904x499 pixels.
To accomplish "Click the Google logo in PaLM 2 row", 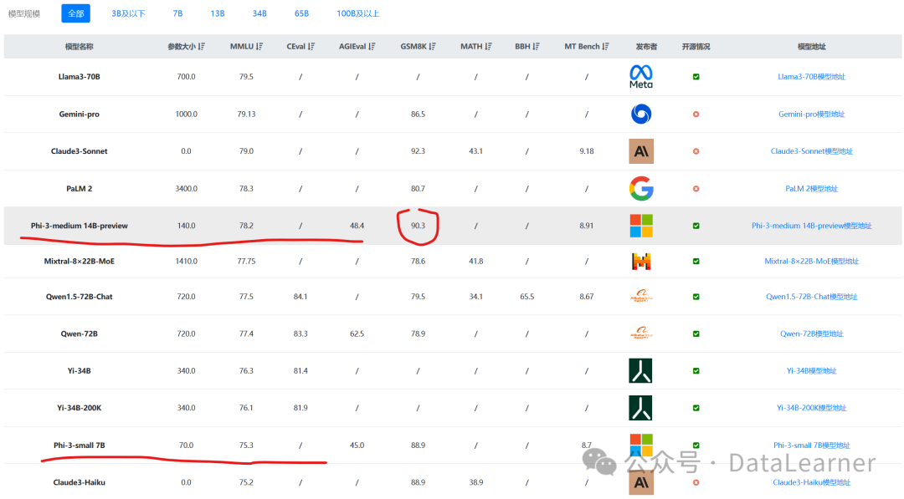I will click(x=641, y=189).
